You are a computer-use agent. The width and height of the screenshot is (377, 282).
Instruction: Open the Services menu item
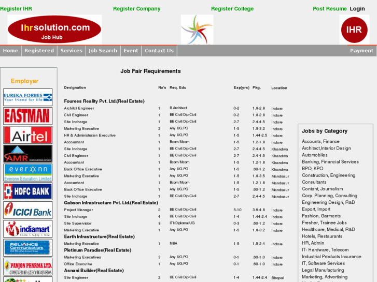coord(72,51)
